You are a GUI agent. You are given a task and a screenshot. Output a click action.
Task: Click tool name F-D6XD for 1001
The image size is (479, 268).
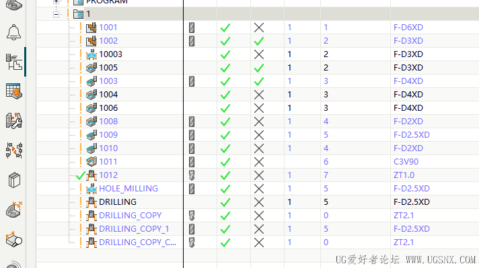coord(408,28)
